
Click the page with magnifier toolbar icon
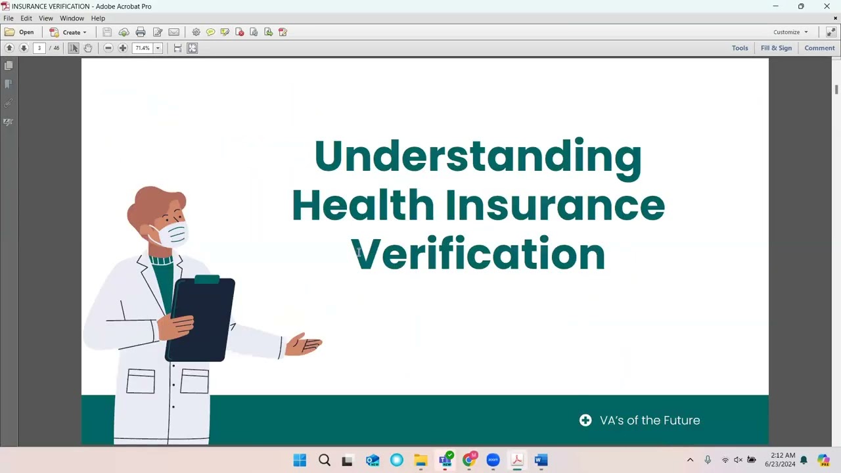click(254, 32)
